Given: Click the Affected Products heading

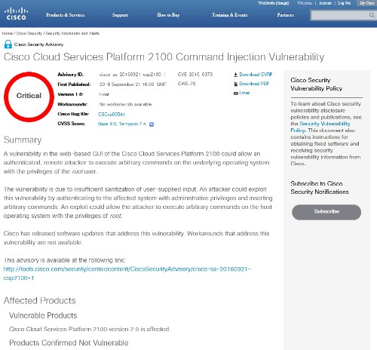Looking at the screenshot, I should pos(40,301).
